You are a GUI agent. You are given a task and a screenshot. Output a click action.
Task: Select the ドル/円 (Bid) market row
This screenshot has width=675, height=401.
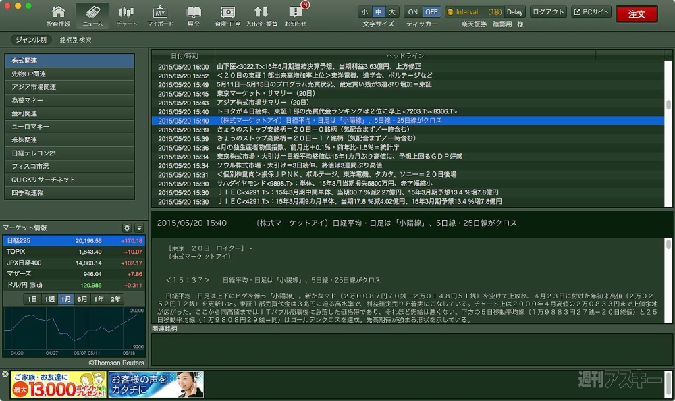[74, 285]
